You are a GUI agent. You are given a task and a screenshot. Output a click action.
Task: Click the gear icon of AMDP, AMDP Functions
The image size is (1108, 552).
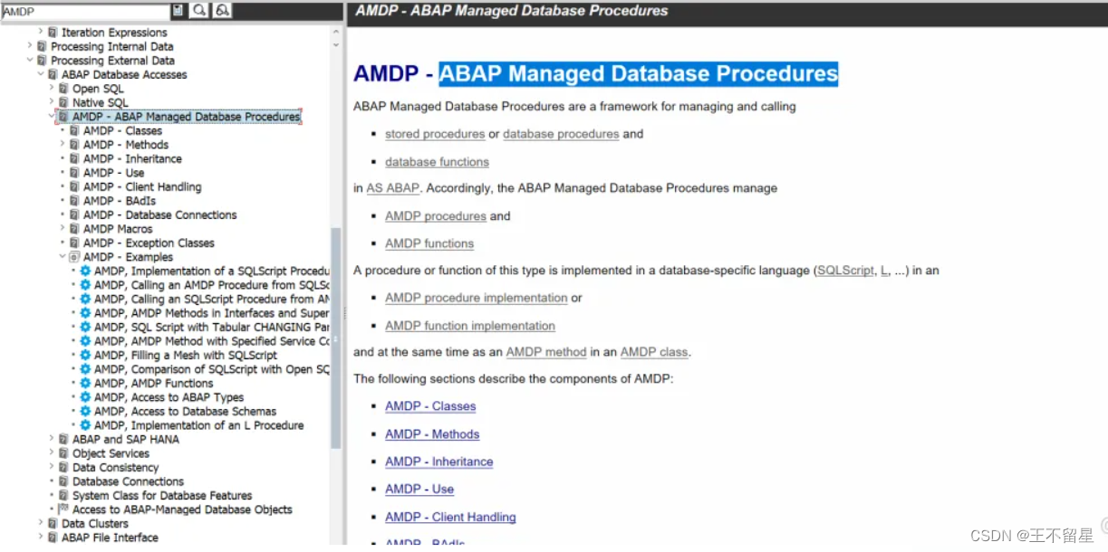(85, 384)
